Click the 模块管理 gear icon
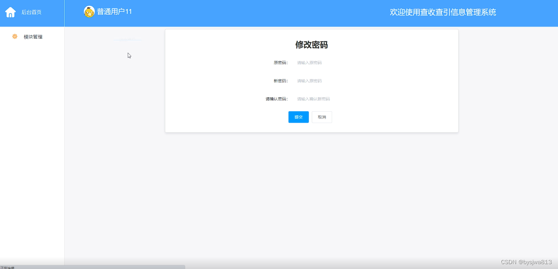The width and height of the screenshot is (558, 269). [x=15, y=37]
